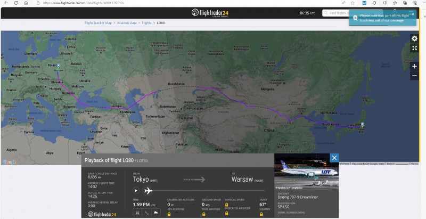426x219 pixels.
Task: Zoom in on the map
Action: (414, 66)
